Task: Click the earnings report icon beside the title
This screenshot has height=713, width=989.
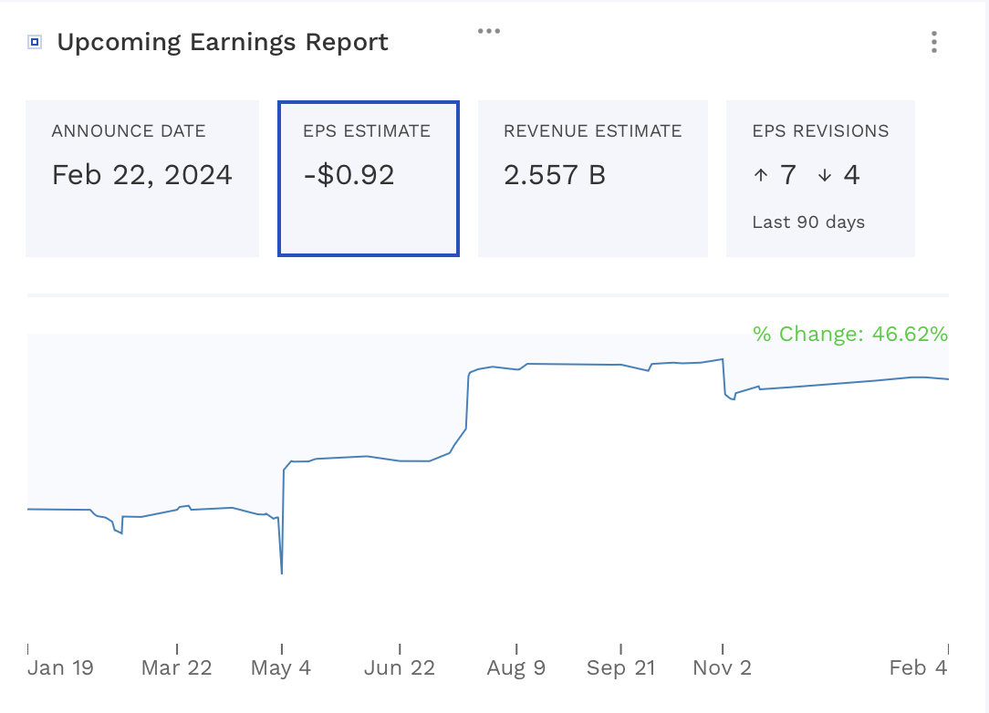Action: click(33, 41)
